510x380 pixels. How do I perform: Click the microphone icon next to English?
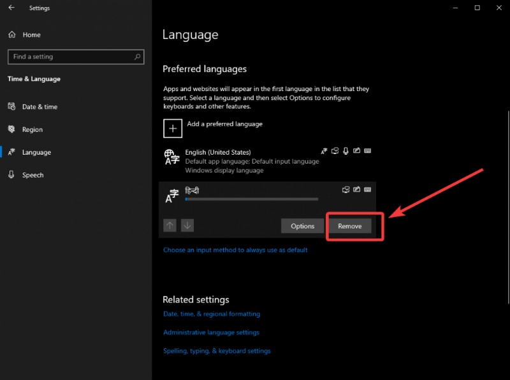[x=345, y=151]
